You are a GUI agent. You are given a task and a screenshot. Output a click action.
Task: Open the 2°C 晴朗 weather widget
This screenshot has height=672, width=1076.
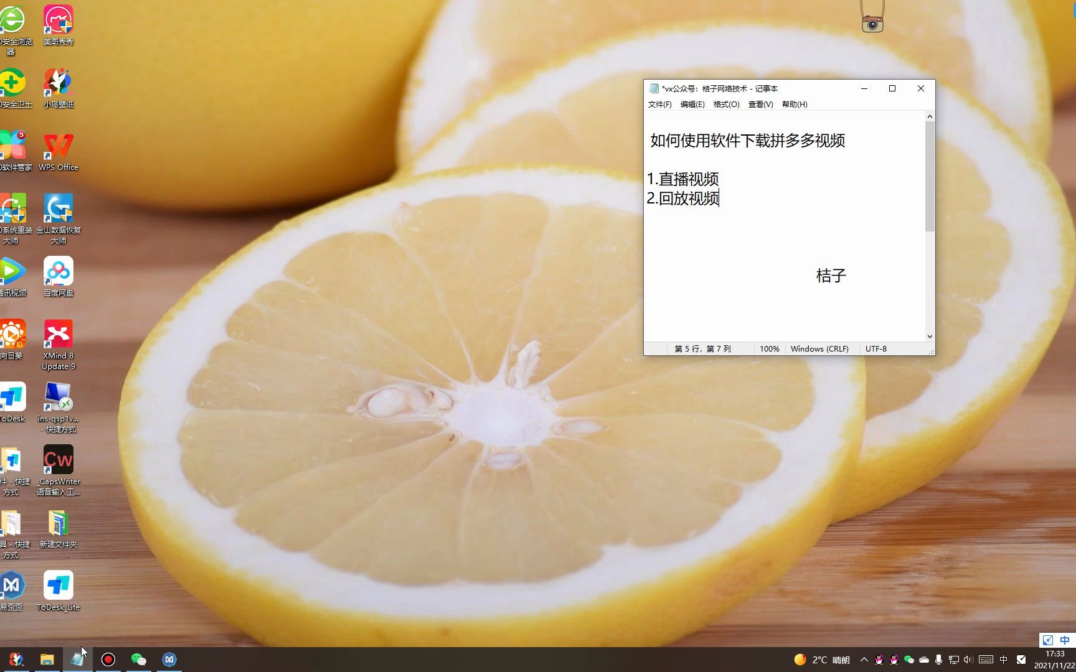point(822,660)
